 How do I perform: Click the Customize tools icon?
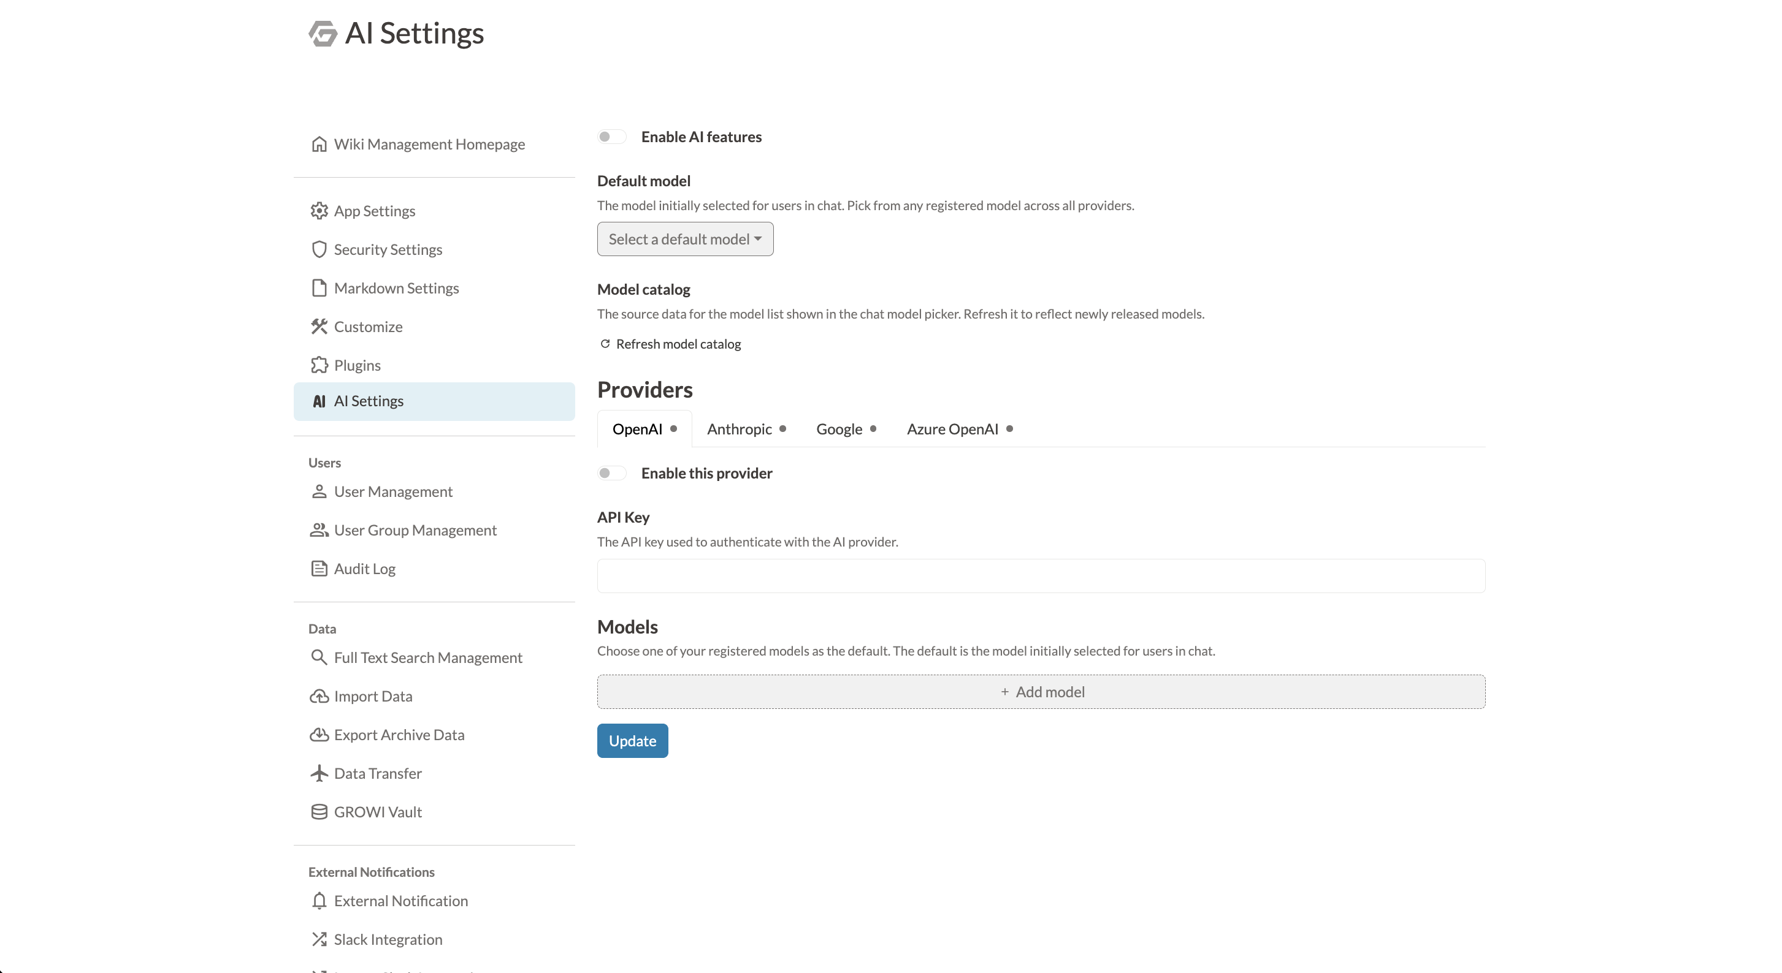coord(319,326)
